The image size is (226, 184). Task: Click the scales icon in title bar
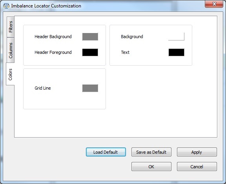[6, 6]
